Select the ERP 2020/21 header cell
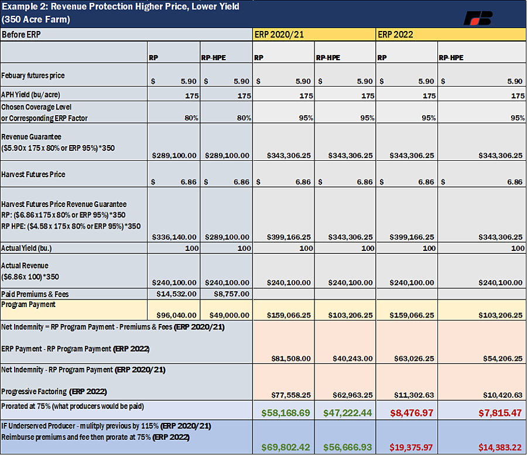Screen dimensions: 527x455 click(314, 35)
